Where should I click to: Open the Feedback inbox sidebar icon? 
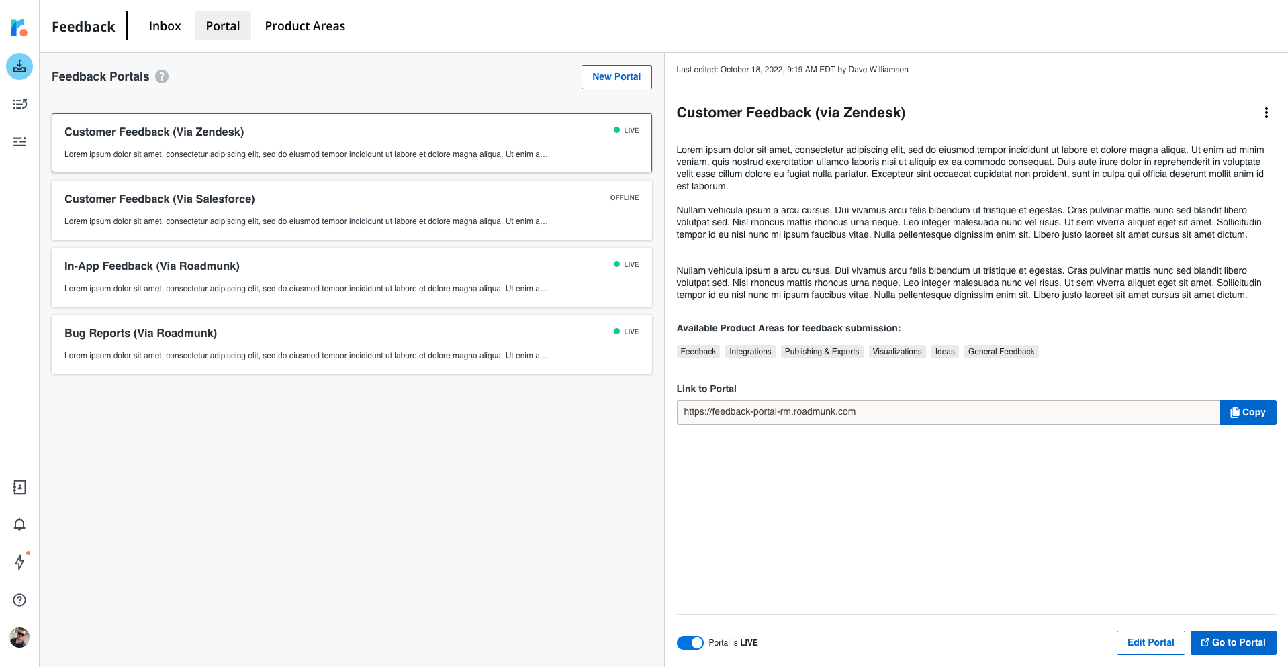click(19, 66)
